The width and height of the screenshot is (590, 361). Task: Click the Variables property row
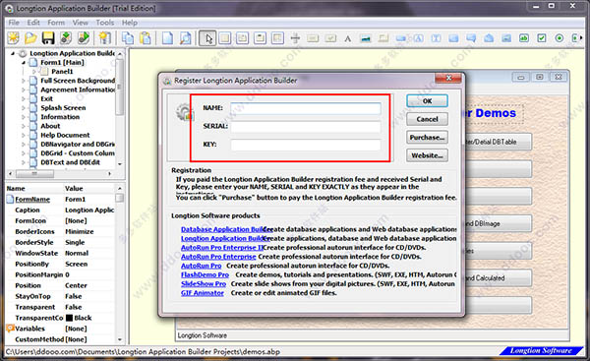click(x=60, y=329)
